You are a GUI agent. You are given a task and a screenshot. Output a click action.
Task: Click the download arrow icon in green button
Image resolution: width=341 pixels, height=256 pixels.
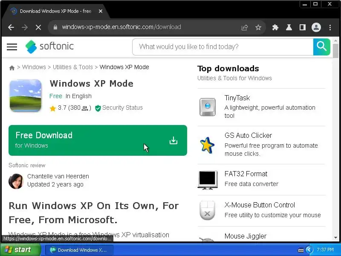pos(173,140)
